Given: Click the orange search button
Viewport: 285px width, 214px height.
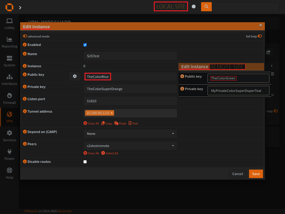Looking at the screenshot, I should coord(206,7).
